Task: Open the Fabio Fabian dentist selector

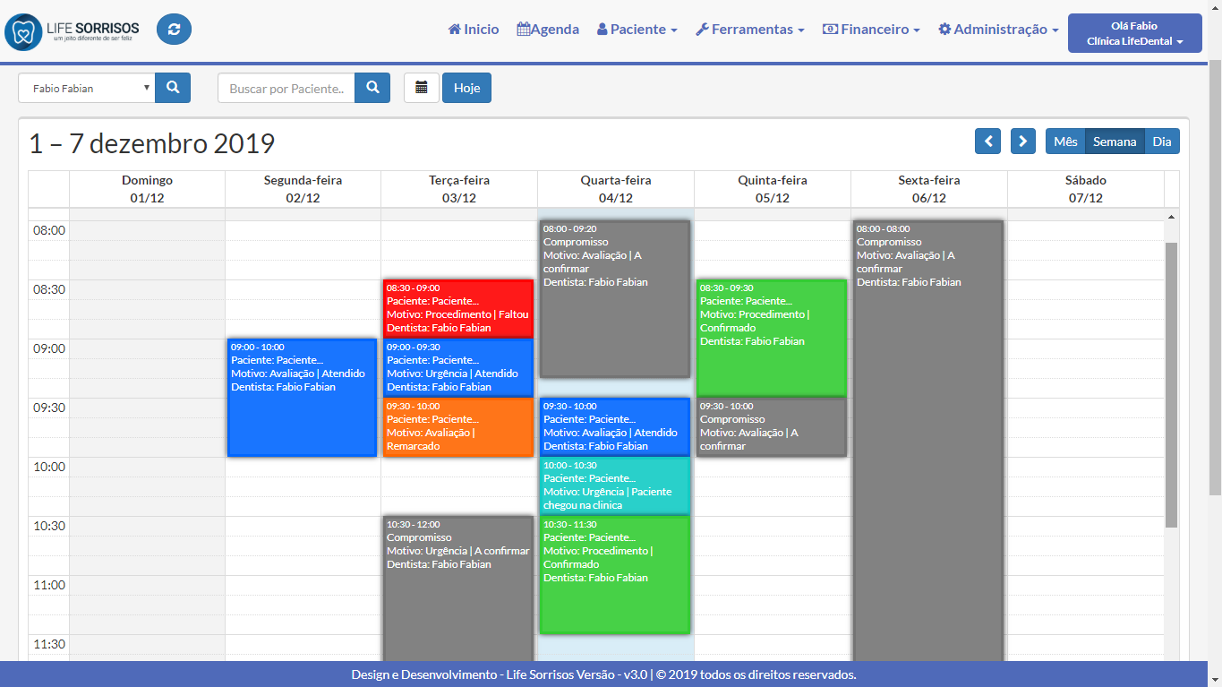Action: tap(85, 87)
